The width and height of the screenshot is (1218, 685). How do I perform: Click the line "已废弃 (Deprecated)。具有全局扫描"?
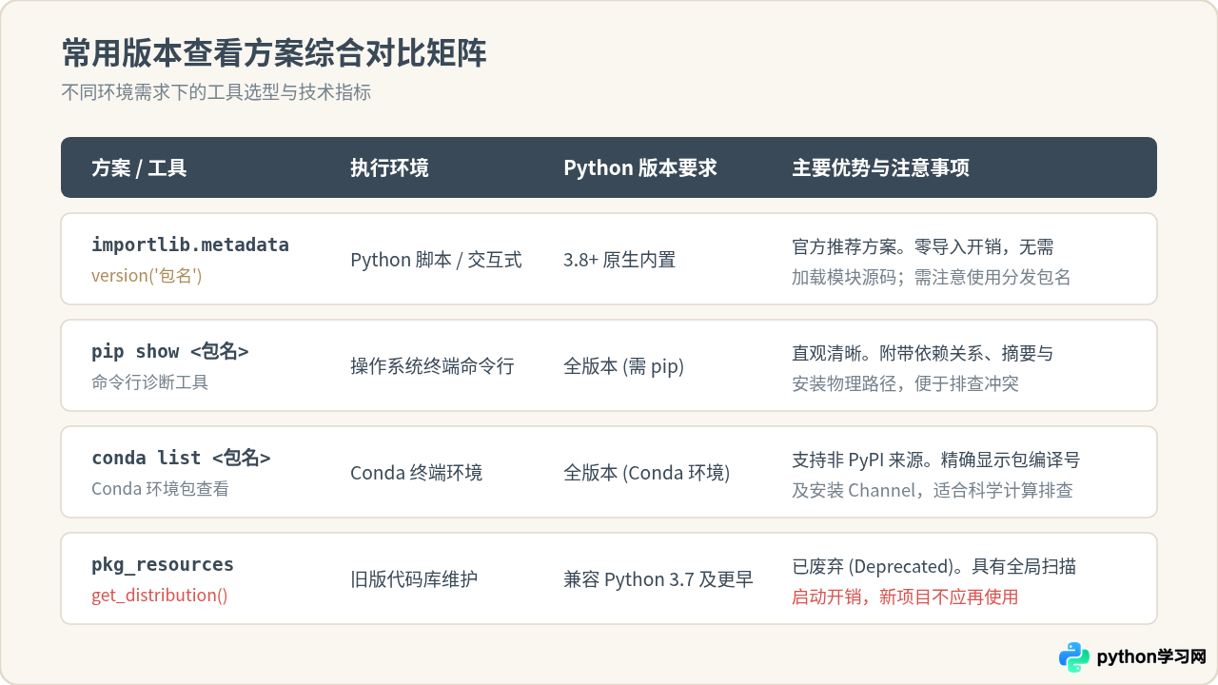[x=934, y=567]
